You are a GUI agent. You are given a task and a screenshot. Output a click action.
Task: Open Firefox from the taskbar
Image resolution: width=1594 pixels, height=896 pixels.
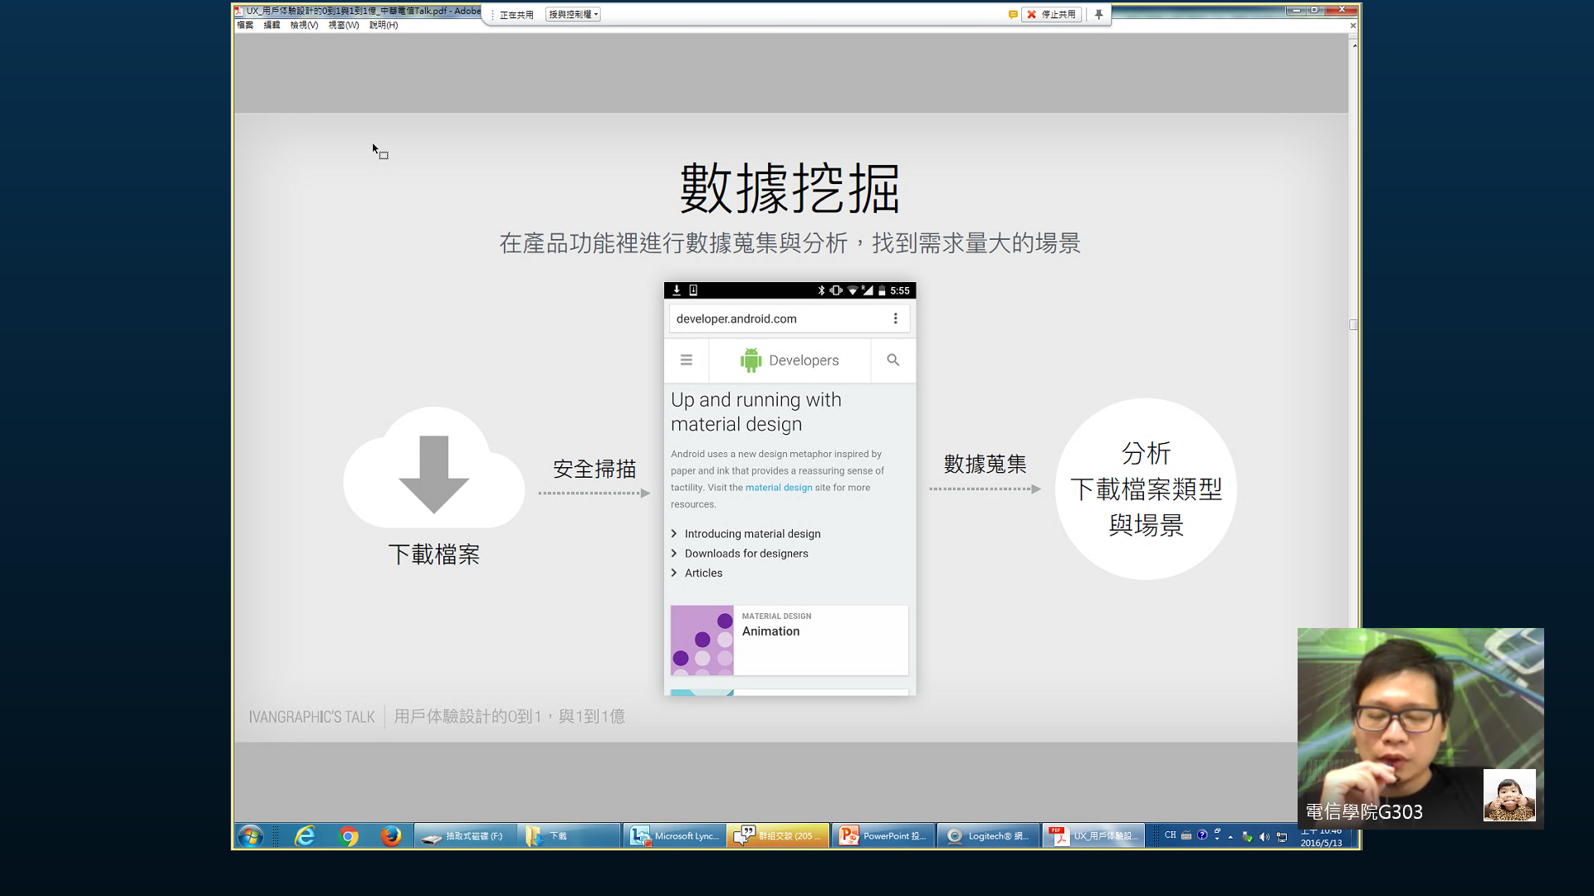[x=390, y=835]
